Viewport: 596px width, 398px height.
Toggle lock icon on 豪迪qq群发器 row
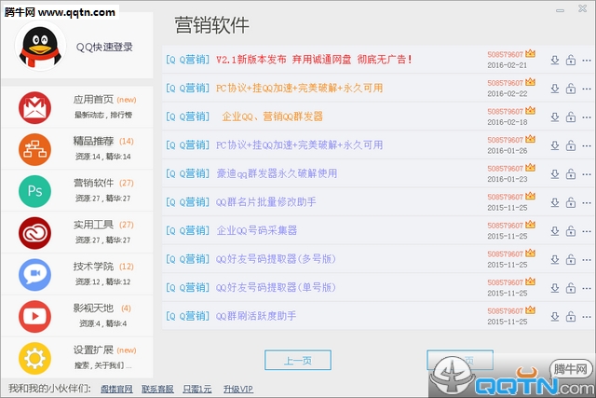click(570, 174)
